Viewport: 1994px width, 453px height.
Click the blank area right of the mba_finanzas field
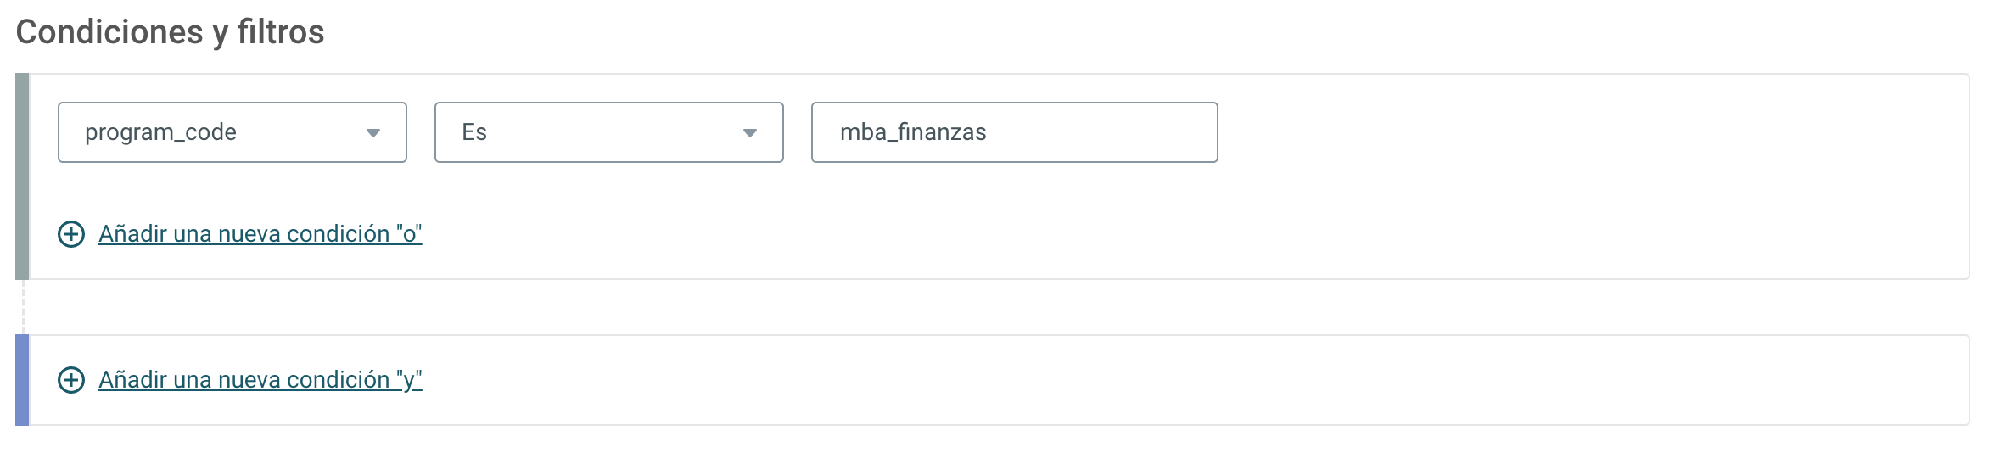click(x=1587, y=132)
